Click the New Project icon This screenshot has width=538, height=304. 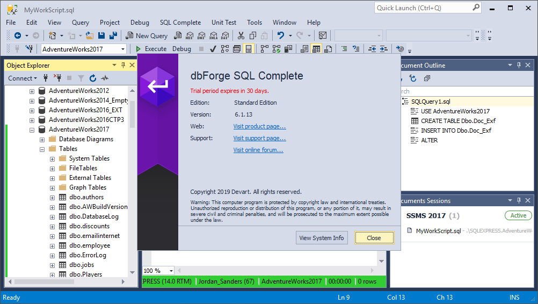click(x=53, y=35)
